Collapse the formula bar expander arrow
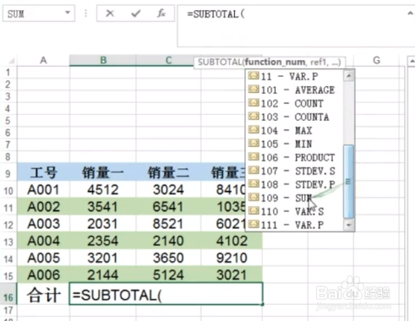The image size is (415, 321). [x=411, y=14]
